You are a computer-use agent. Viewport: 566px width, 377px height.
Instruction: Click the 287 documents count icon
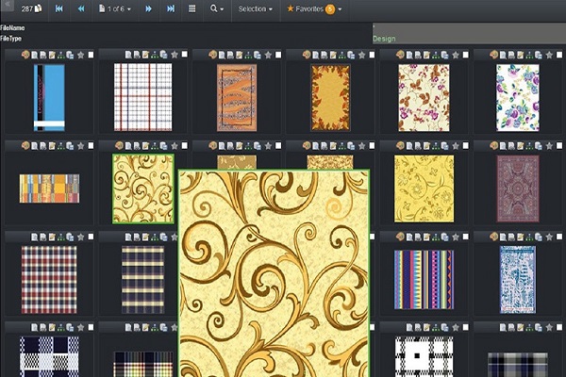tap(31, 8)
